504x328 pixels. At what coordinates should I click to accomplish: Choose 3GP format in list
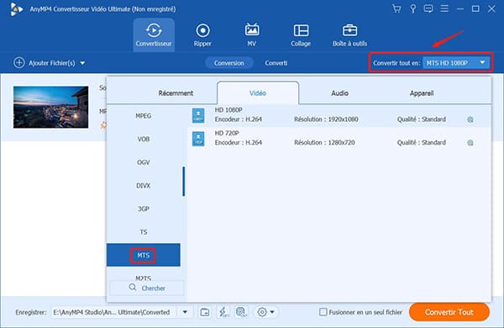coord(144,209)
